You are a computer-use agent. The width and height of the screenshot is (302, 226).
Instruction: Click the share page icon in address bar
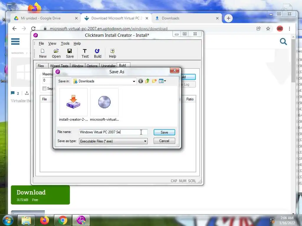(258, 29)
